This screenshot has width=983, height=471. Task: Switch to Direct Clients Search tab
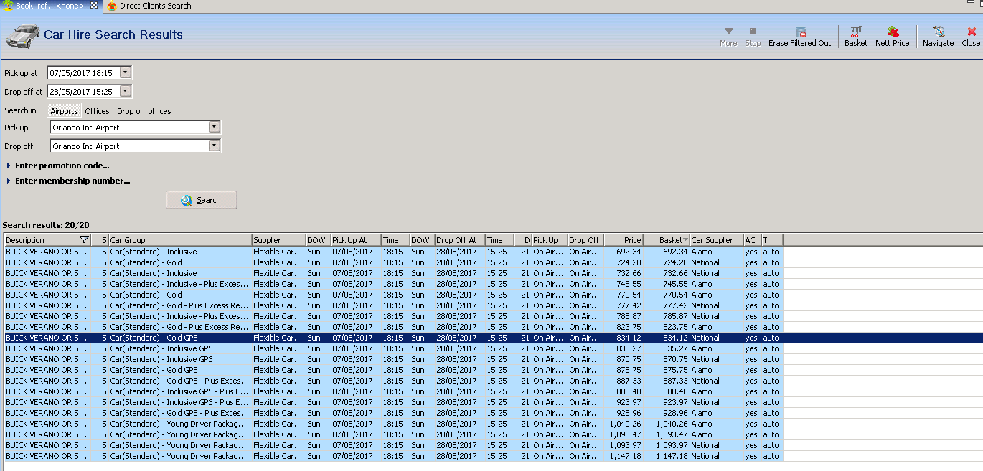pyautogui.click(x=155, y=6)
